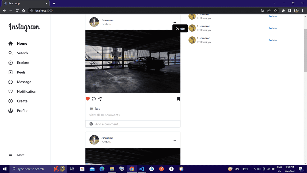Open the three-dot menu of the second post
The width and height of the screenshot is (307, 173).
coord(174,140)
